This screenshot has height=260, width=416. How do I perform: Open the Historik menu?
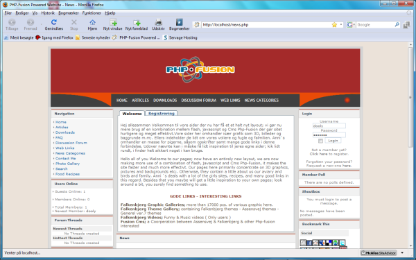tap(48, 12)
